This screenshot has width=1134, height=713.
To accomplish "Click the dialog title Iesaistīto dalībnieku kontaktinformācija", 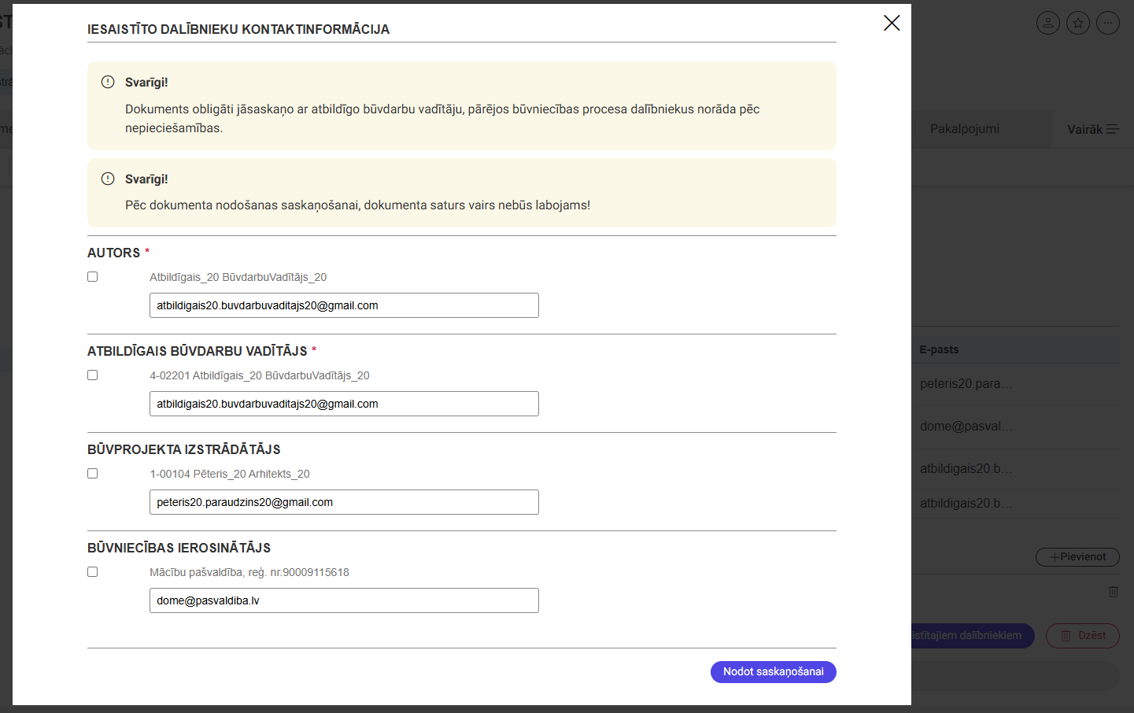I will (x=238, y=29).
